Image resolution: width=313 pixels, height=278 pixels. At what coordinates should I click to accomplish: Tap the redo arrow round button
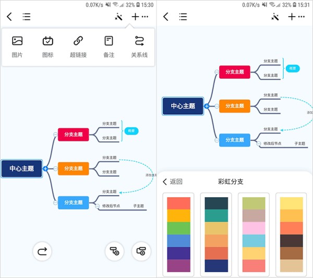(x=42, y=251)
